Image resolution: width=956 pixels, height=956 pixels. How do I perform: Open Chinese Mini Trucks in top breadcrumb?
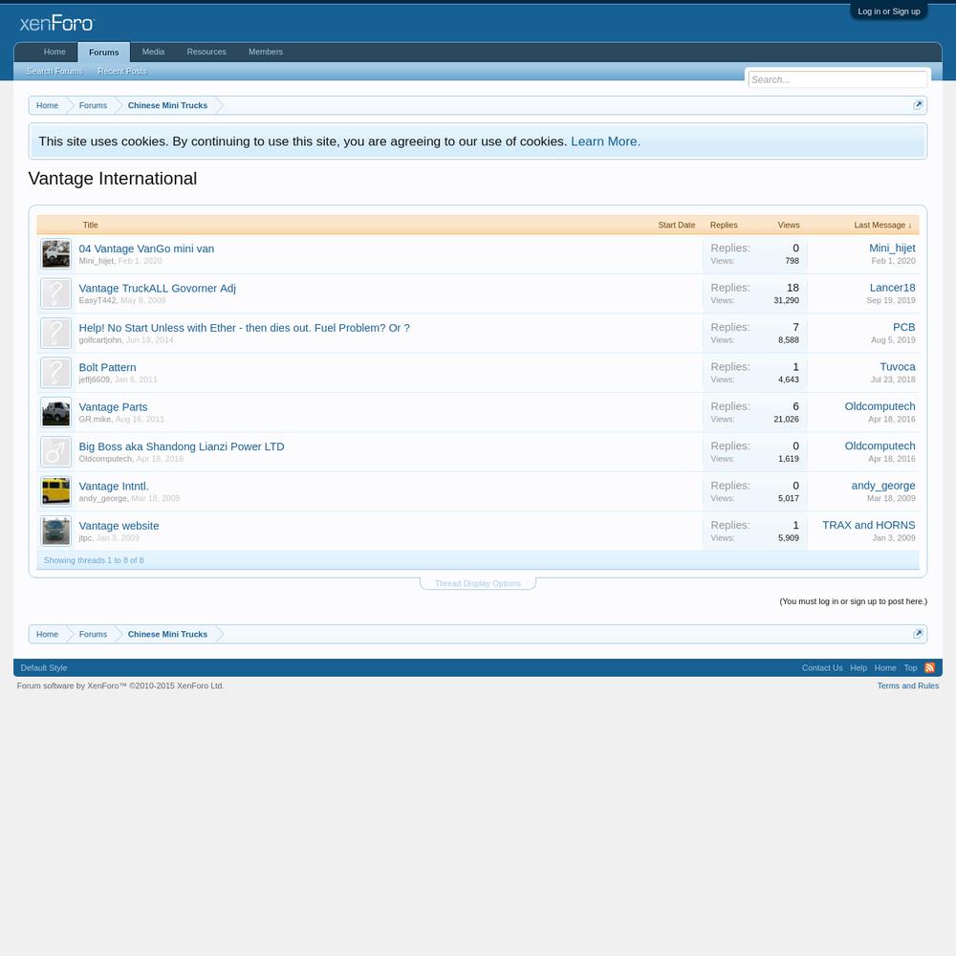pyautogui.click(x=167, y=105)
